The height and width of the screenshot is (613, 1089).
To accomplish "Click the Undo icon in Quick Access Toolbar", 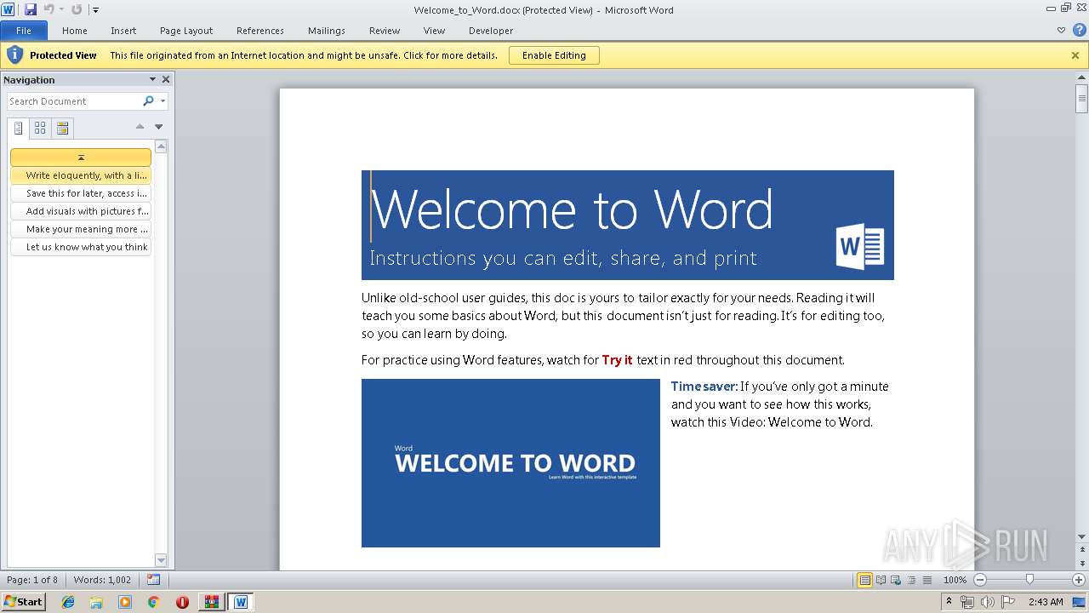I will tap(48, 9).
